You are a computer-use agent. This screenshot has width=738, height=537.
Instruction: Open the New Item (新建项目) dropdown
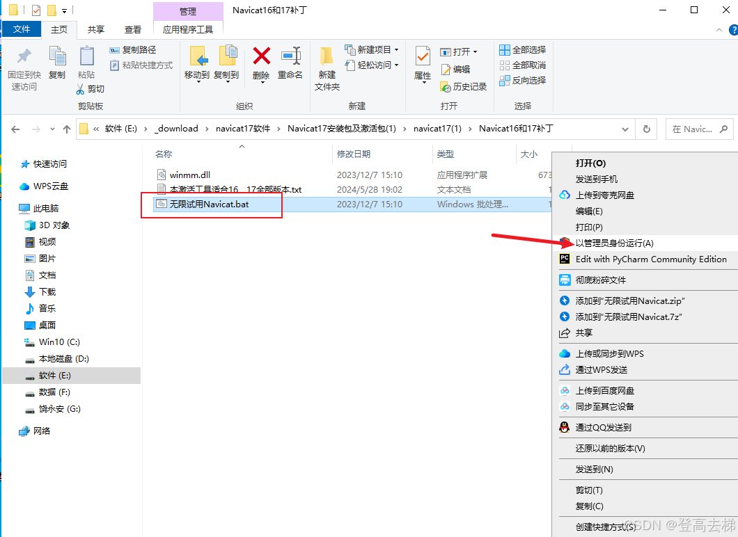372,50
